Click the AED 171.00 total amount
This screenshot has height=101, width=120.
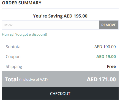tap(101, 79)
